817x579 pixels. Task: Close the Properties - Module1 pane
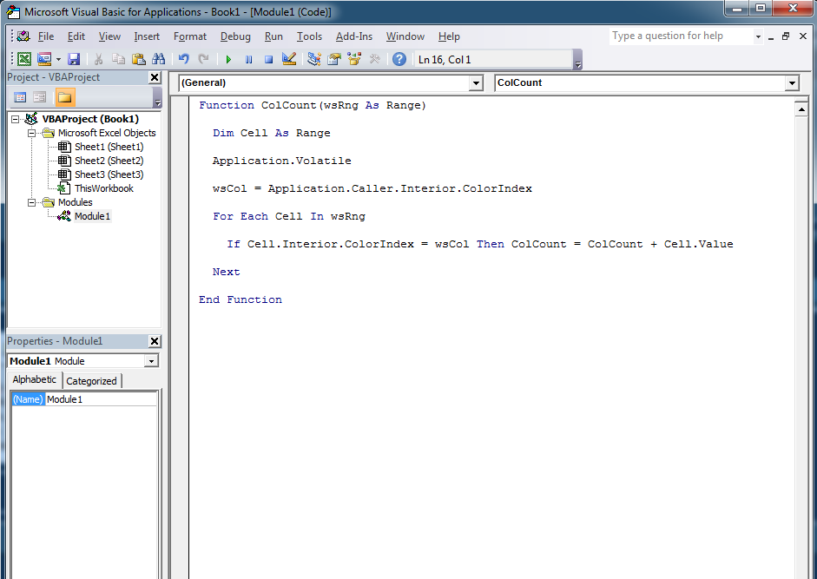(x=155, y=341)
